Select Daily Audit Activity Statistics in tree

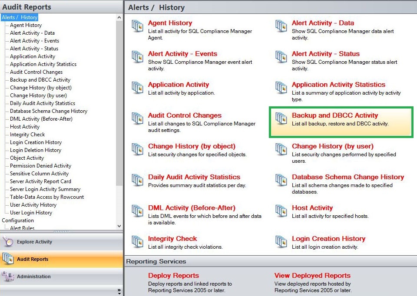tap(43, 103)
